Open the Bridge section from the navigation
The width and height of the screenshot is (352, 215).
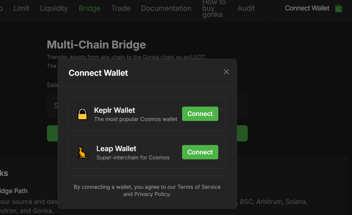coord(89,8)
